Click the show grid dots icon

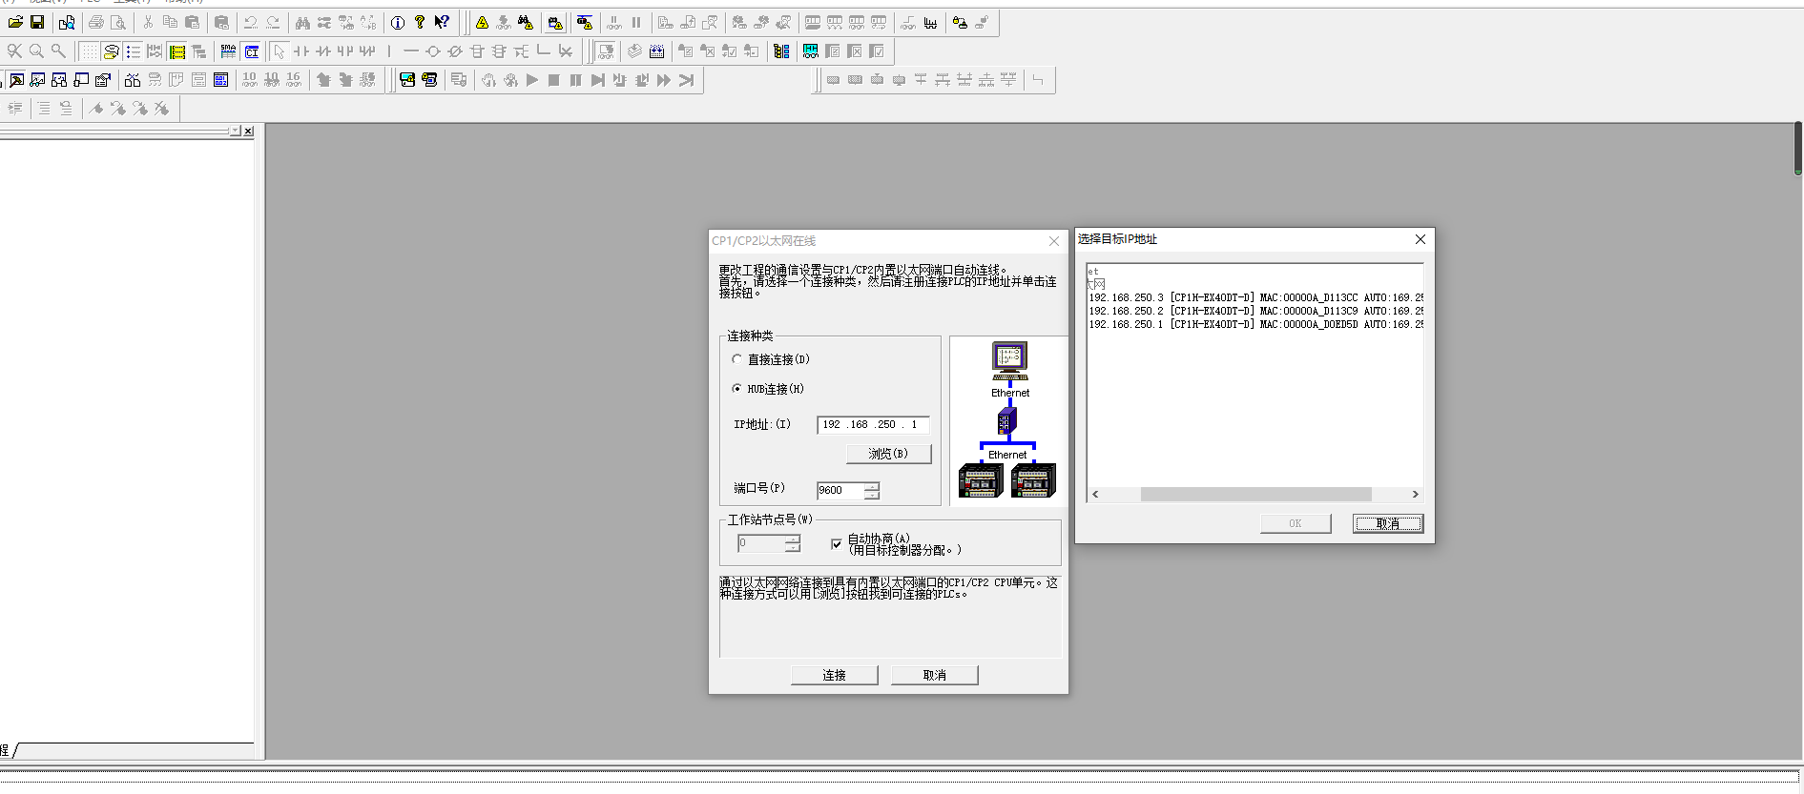[89, 51]
